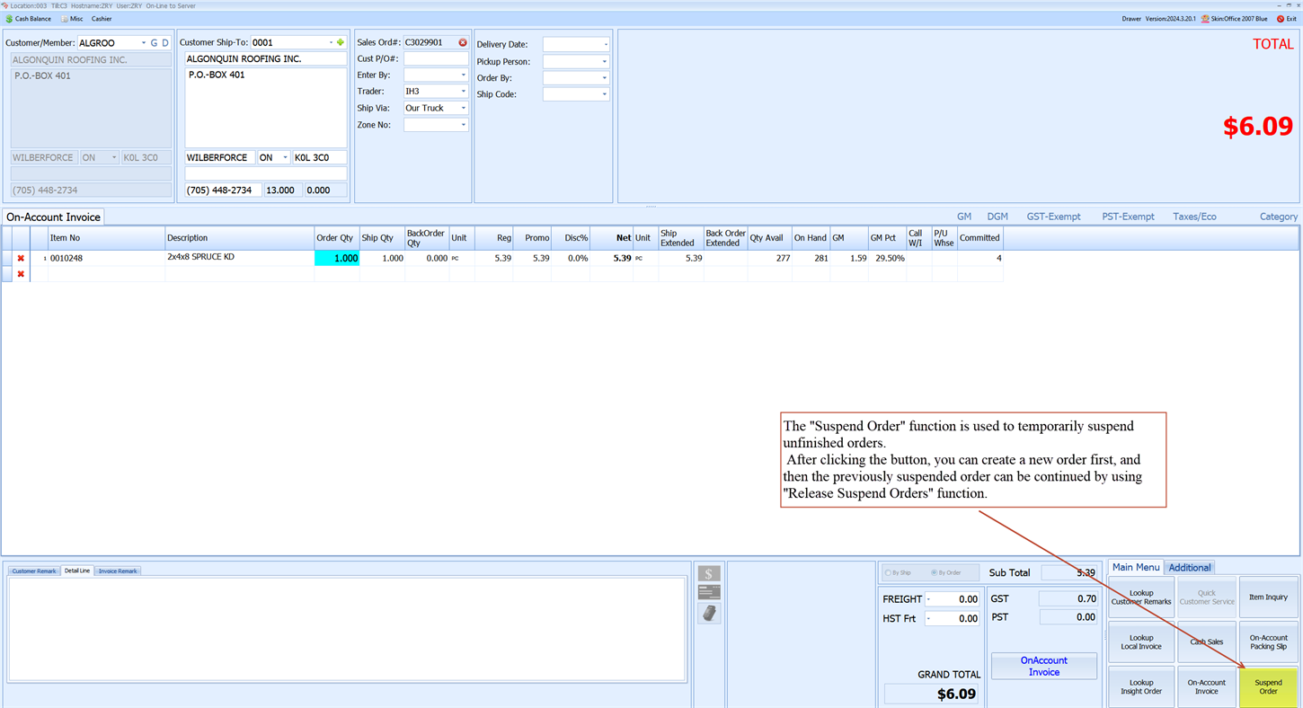Screen dimensions: 1303x708
Task: Select the By Ship radio button
Action: click(x=888, y=572)
